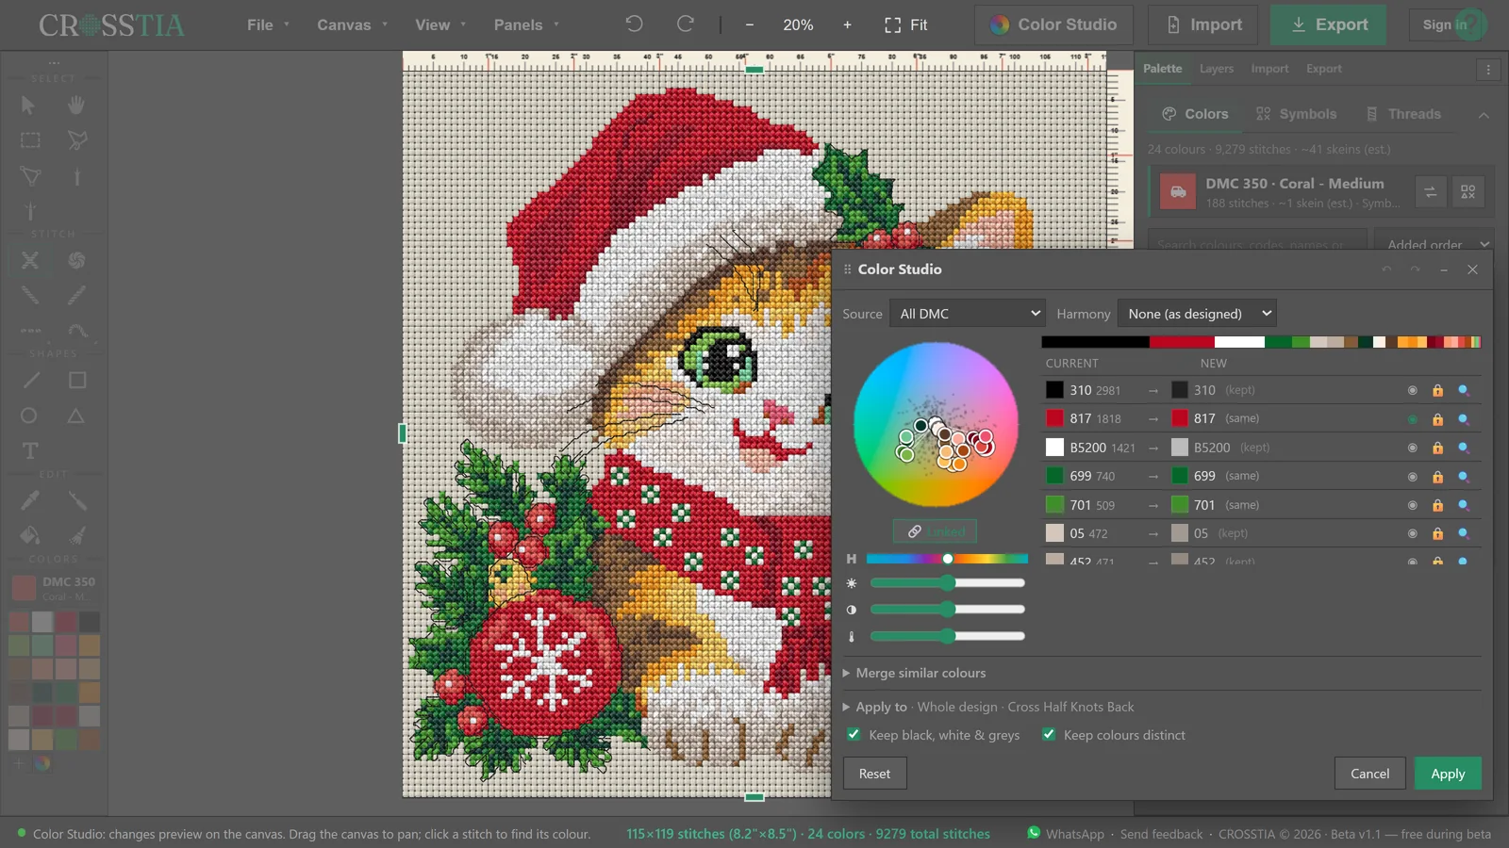
Task: Open the palette panel kebab menu
Action: point(1488,70)
